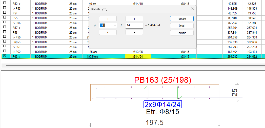The height and width of the screenshot is (128, 265).
Task: Cancel the dialog with İptal
Action: [182, 26]
